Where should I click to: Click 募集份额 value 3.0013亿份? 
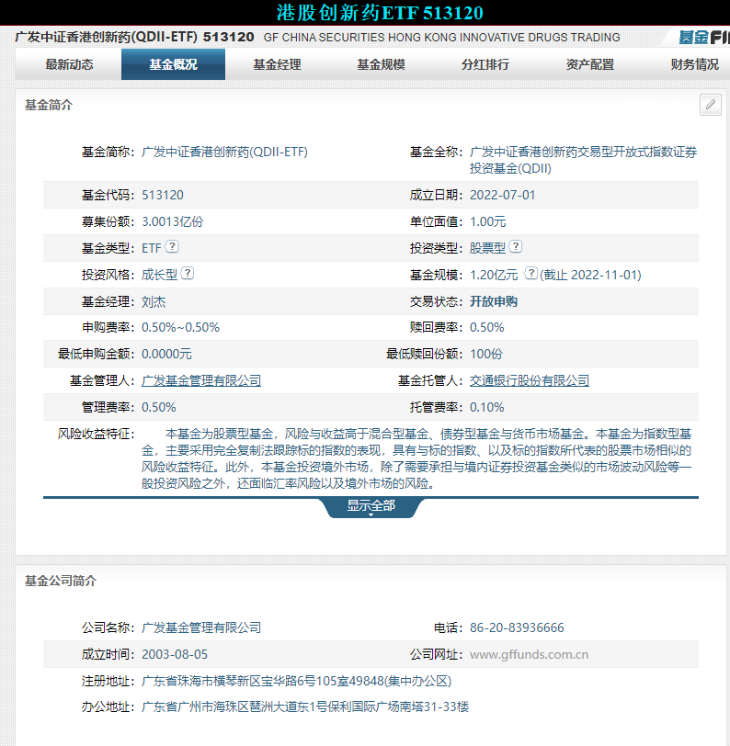click(x=172, y=221)
